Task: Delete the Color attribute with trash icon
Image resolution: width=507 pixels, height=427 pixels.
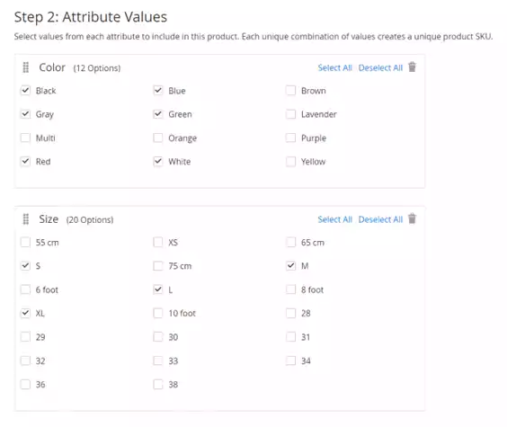Action: pyautogui.click(x=412, y=67)
